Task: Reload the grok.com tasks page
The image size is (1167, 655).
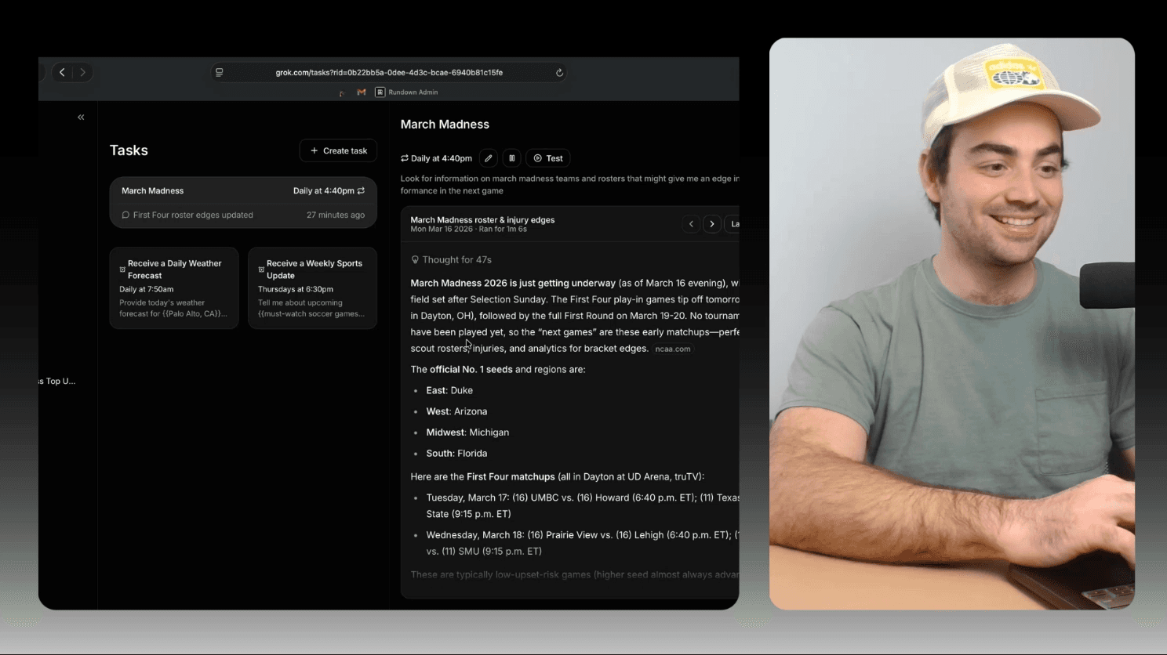Action: point(559,72)
